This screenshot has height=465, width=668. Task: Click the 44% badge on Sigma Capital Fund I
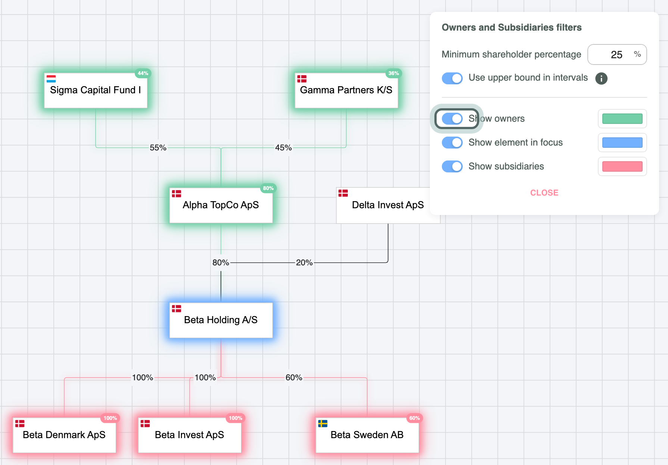click(x=143, y=73)
